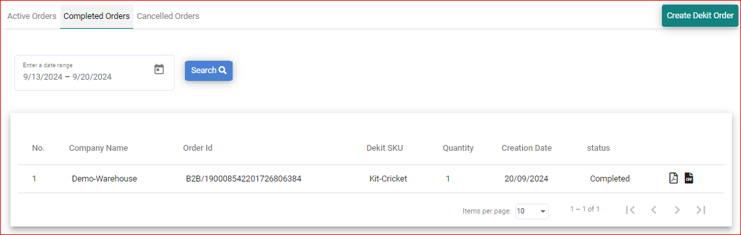741x235 pixels.
Task: Switch to the Cancelled Orders tab
Action: [x=168, y=16]
